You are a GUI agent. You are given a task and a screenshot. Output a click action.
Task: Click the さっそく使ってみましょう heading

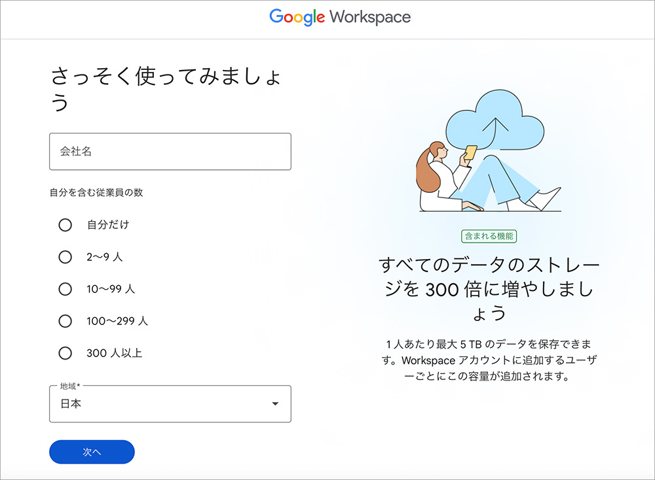point(167,77)
